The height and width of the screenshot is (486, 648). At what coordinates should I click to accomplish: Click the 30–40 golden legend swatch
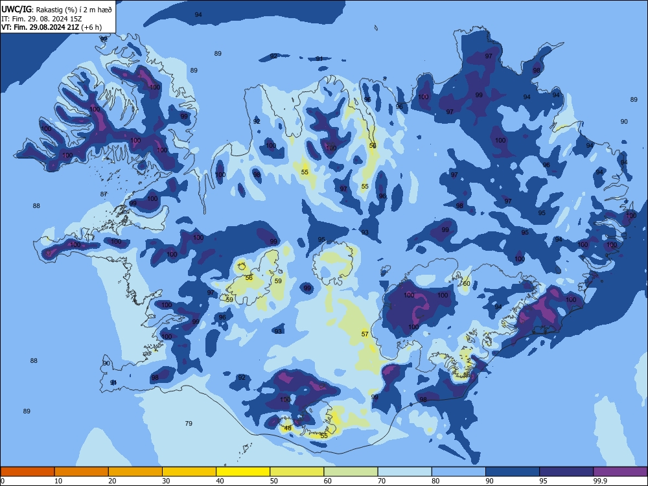pyautogui.click(x=189, y=472)
